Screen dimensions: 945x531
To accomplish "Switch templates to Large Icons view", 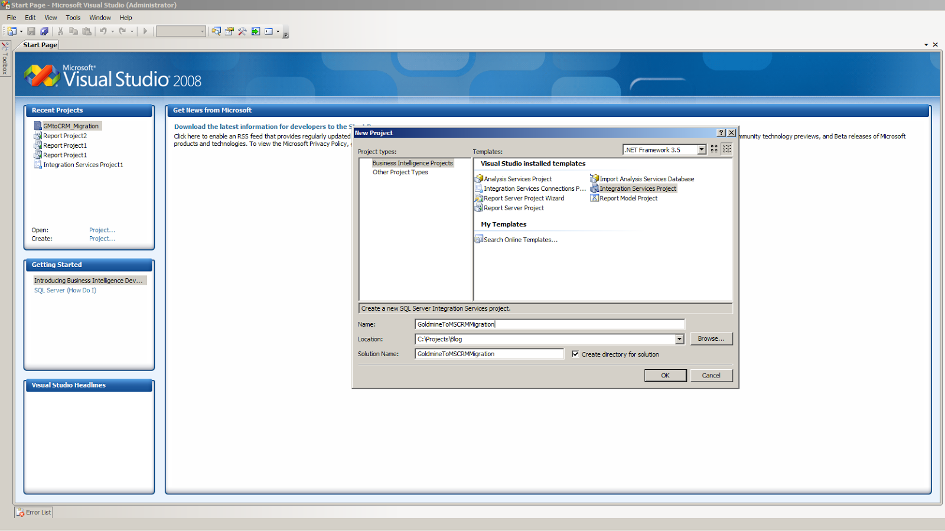I will coord(714,149).
